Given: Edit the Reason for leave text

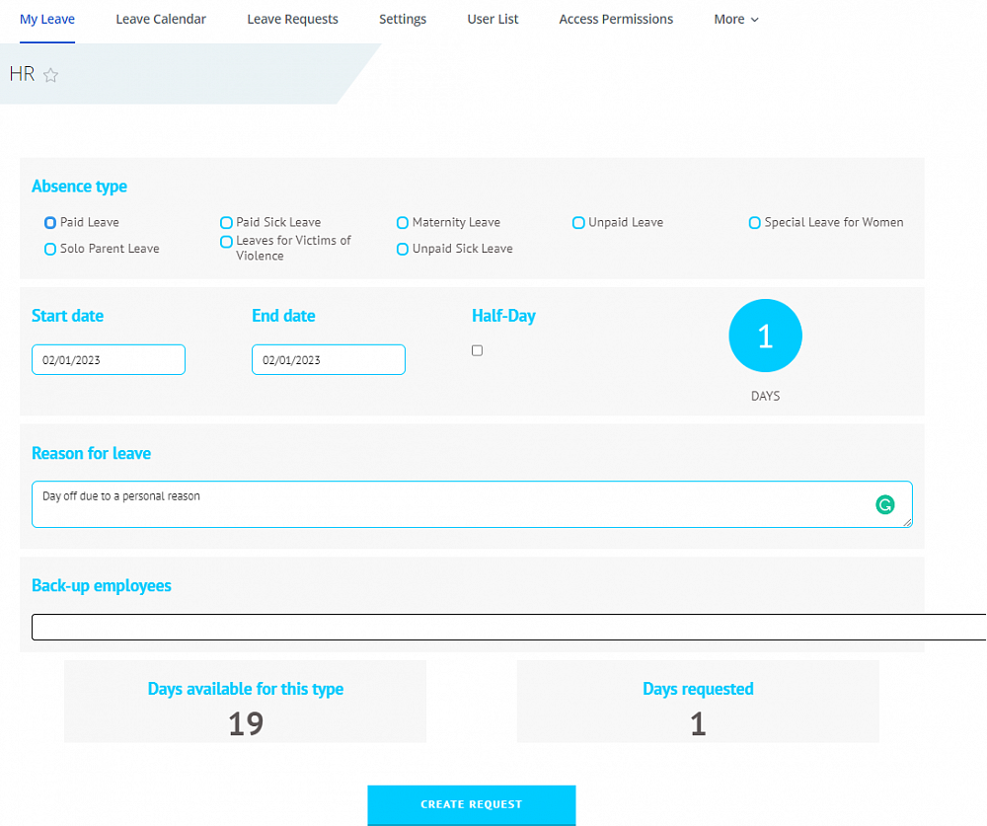Looking at the screenshot, I should tap(395, 503).
